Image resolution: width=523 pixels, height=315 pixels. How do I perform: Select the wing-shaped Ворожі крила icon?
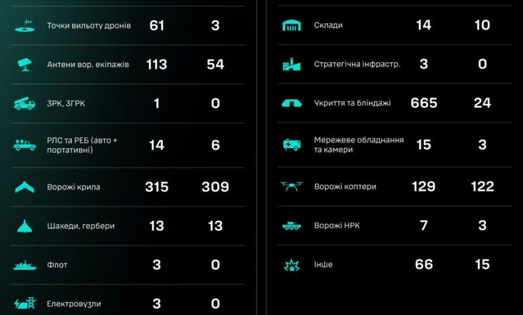pyautogui.click(x=25, y=187)
